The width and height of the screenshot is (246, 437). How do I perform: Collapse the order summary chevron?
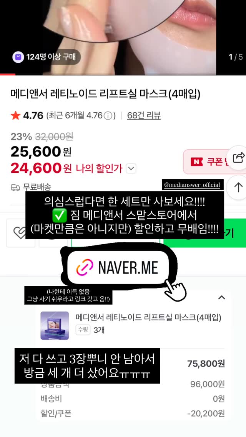coord(221,297)
